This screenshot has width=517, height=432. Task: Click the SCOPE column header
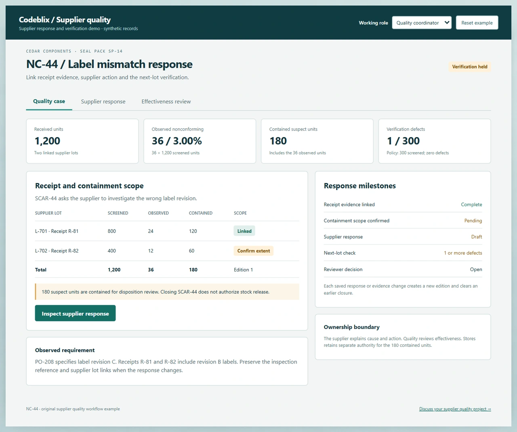pos(240,213)
